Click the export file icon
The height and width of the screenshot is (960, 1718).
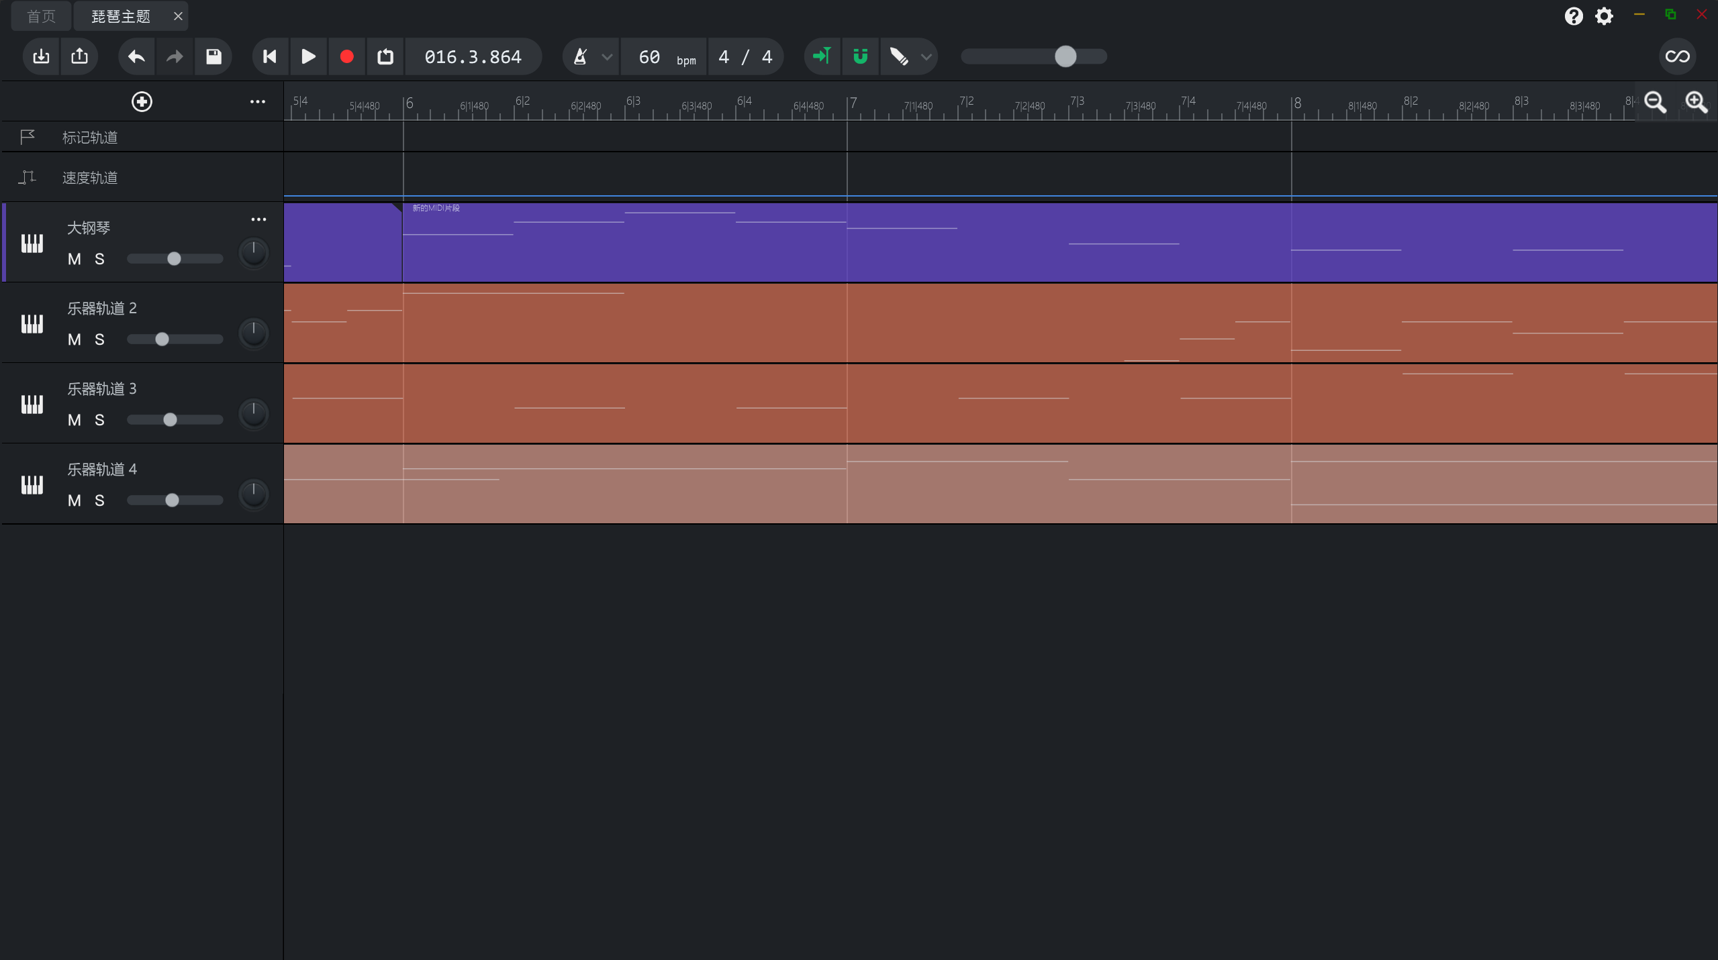coord(79,56)
